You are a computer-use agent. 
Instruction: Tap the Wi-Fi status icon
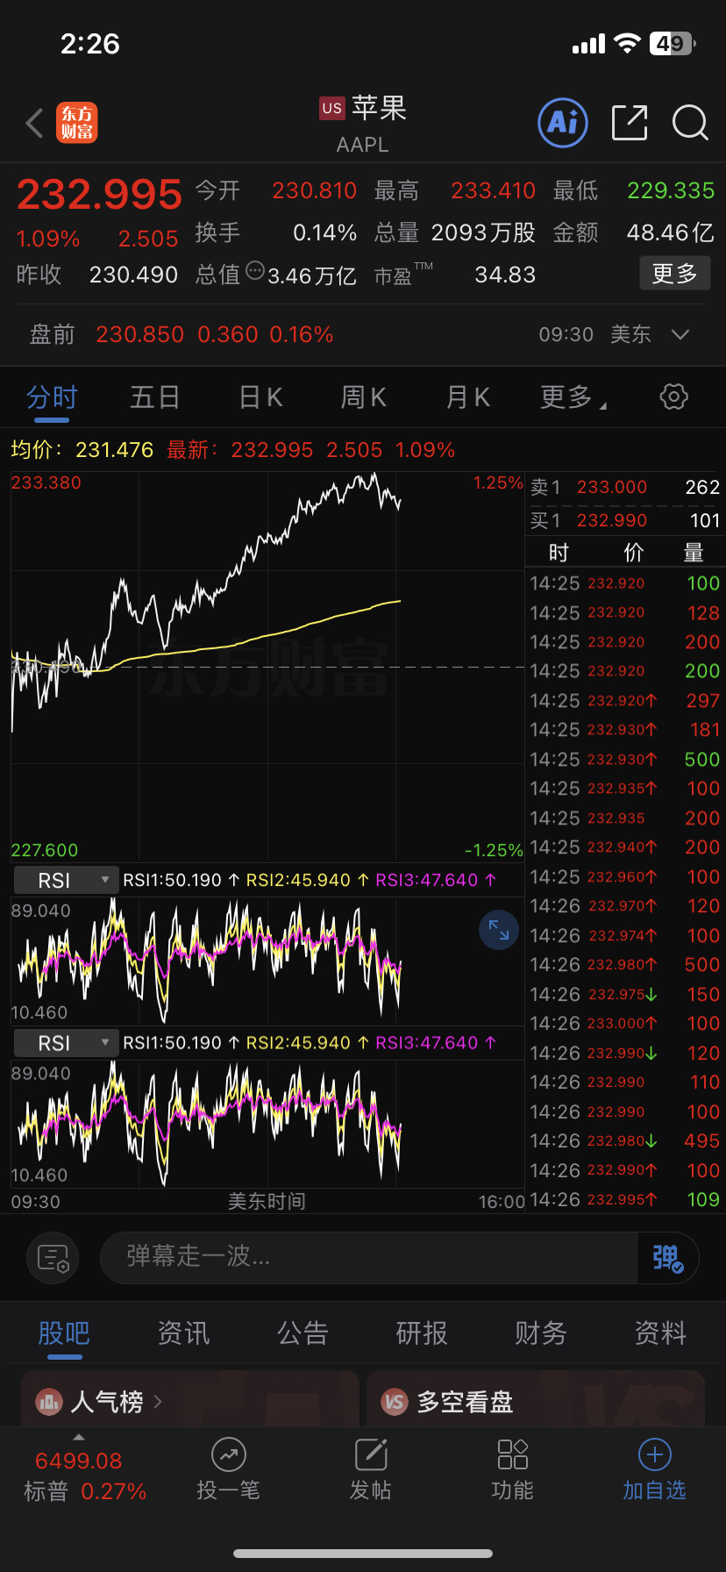[628, 43]
